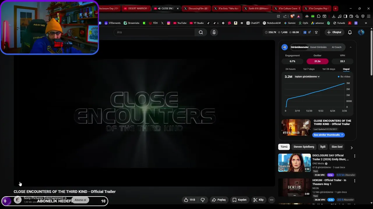Close the CLOSE ENCOUNTERS browser tab
373x209 pixels.
pyautogui.click(x=178, y=8)
